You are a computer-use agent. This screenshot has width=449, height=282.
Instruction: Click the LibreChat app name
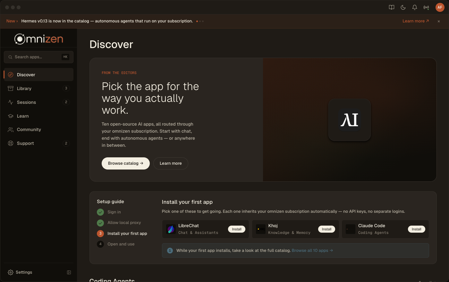[x=189, y=226]
